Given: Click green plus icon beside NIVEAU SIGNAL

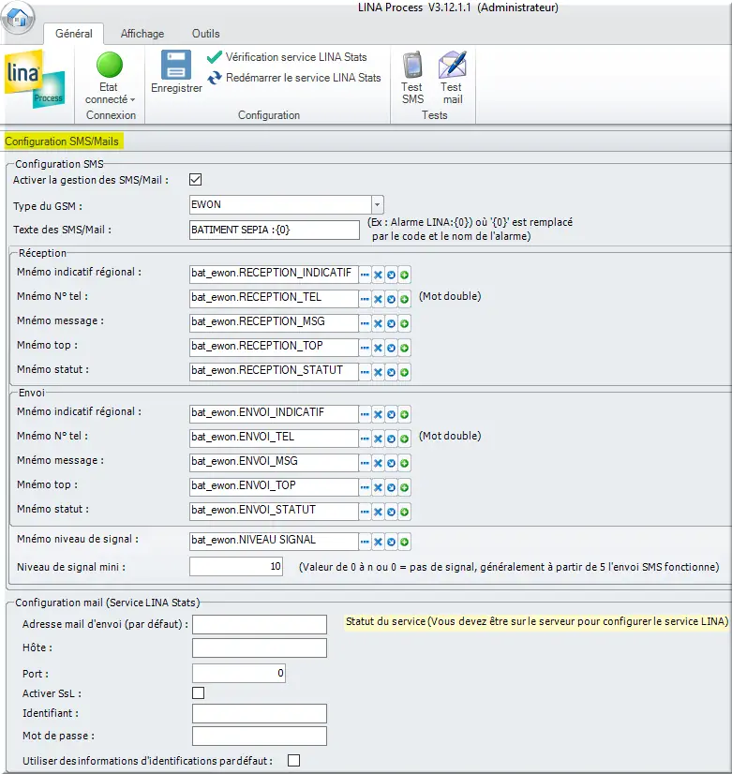Looking at the screenshot, I should click(404, 542).
